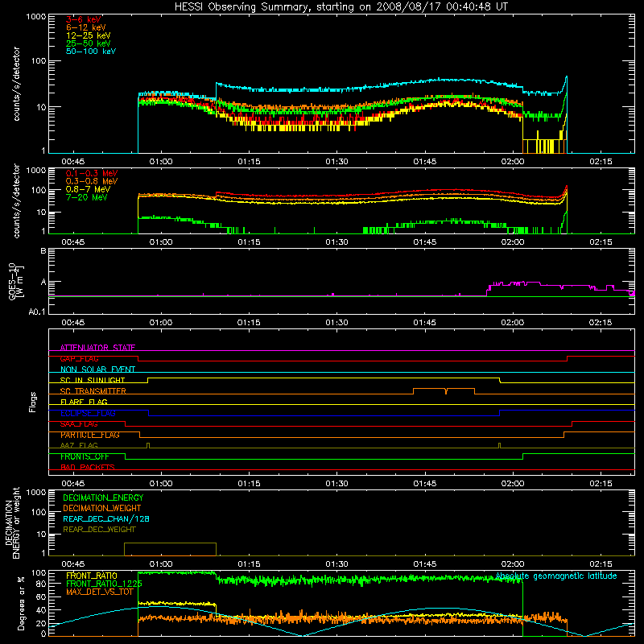Click 01:00 time tick under the decimation panel

[x=161, y=564]
